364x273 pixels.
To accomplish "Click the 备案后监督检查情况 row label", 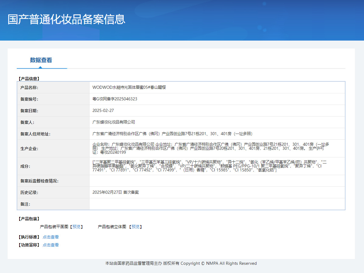I will tap(39, 181).
